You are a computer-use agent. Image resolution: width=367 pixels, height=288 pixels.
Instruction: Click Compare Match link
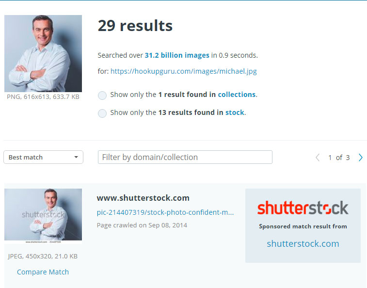pyautogui.click(x=43, y=272)
